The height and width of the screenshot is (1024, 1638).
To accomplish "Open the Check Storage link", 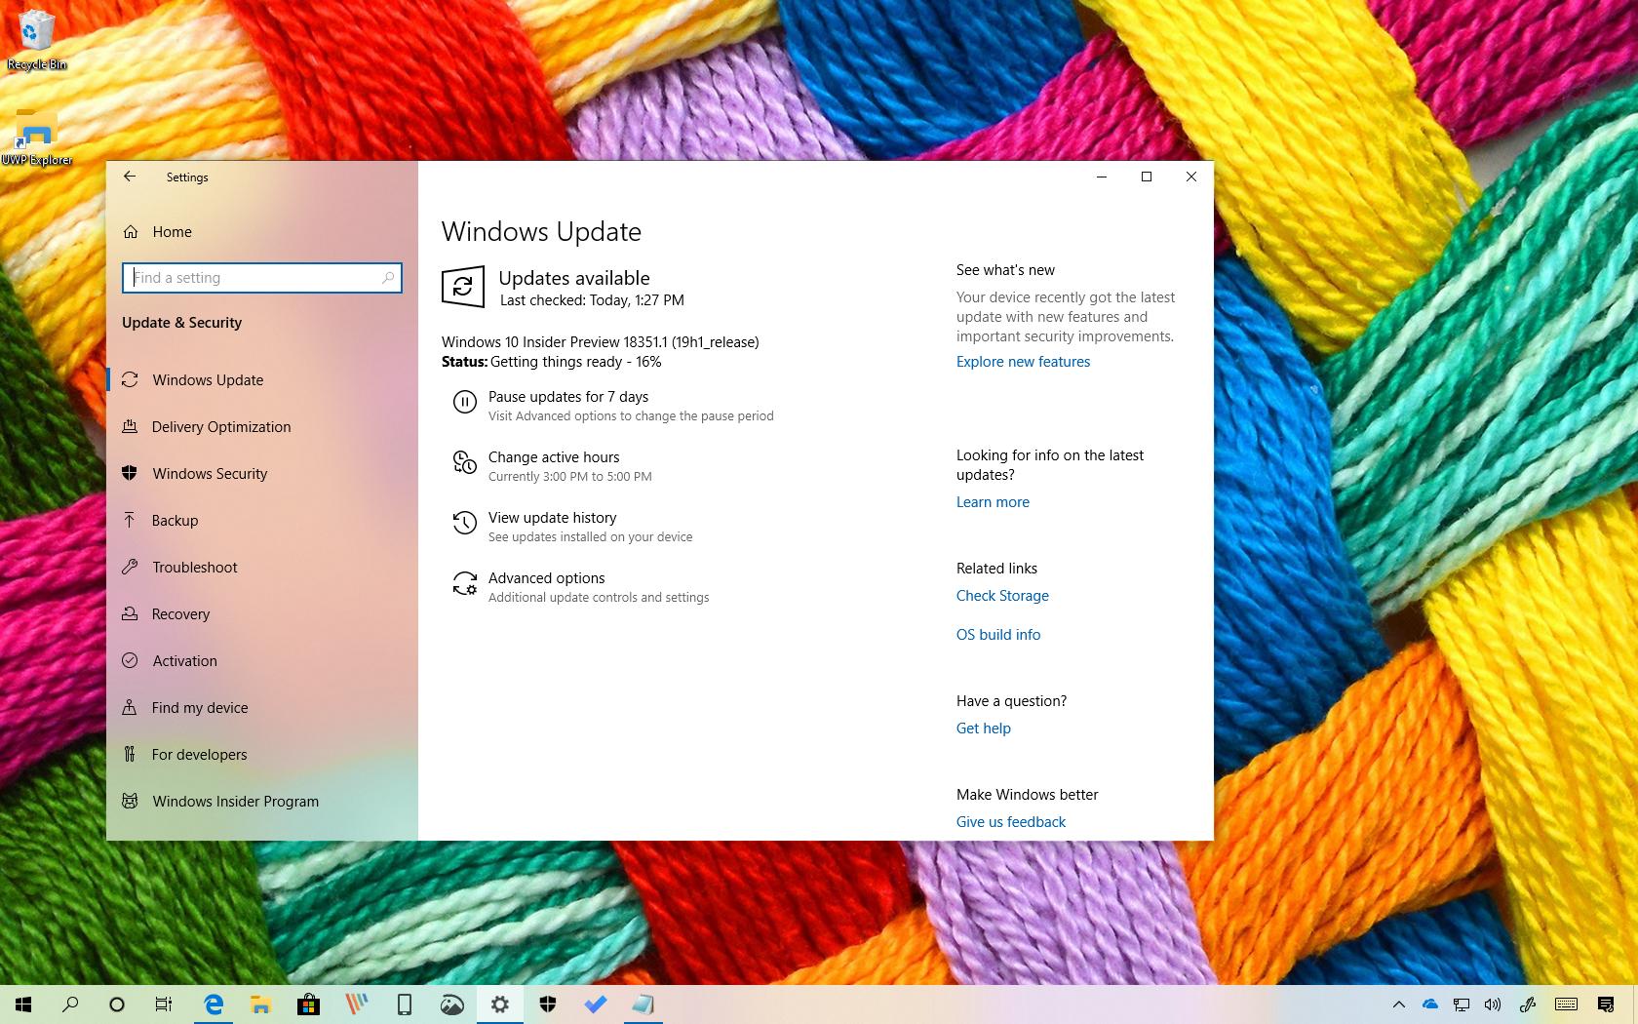I will (1002, 596).
